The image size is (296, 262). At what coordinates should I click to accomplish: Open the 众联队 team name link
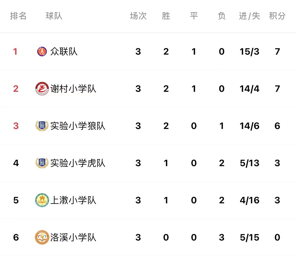pyautogui.click(x=64, y=52)
